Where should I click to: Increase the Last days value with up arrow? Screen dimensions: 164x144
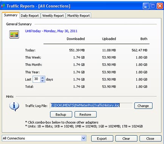tap(42, 78)
